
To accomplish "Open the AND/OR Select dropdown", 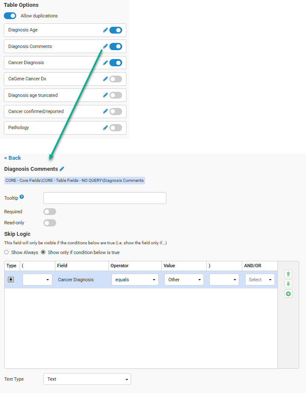I will (x=260, y=280).
